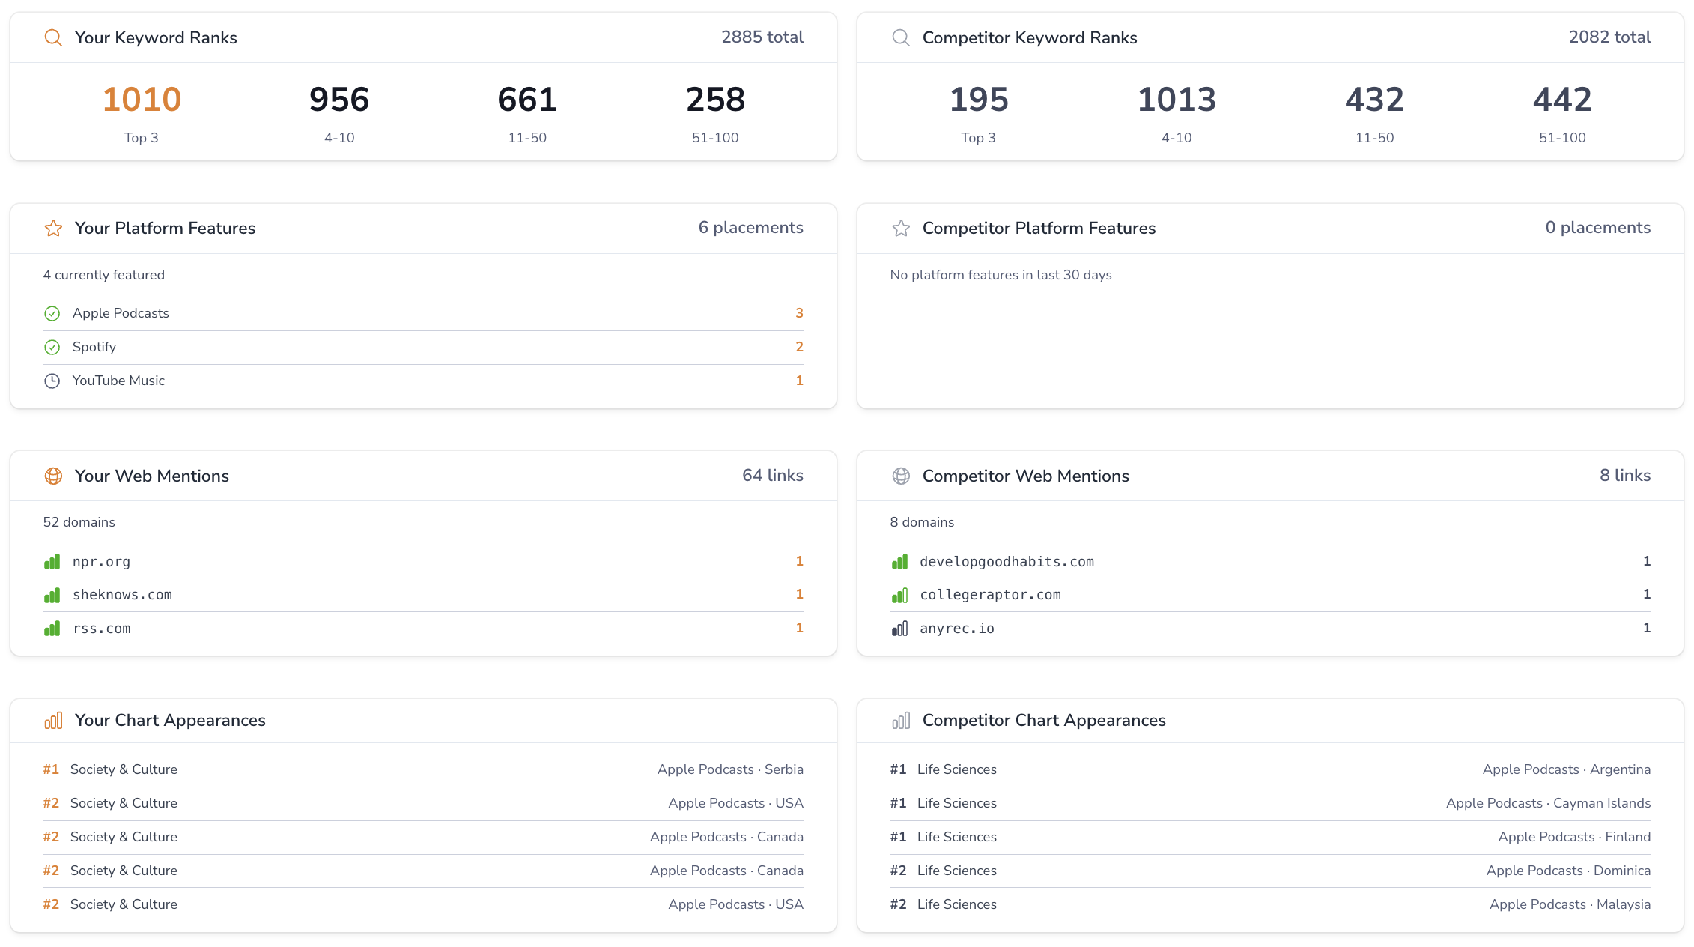Open the sheknows.com mention entry
The image size is (1694, 947).
pyautogui.click(x=122, y=595)
